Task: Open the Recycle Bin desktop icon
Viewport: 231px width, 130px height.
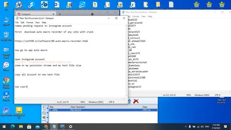Action: tap(6, 36)
